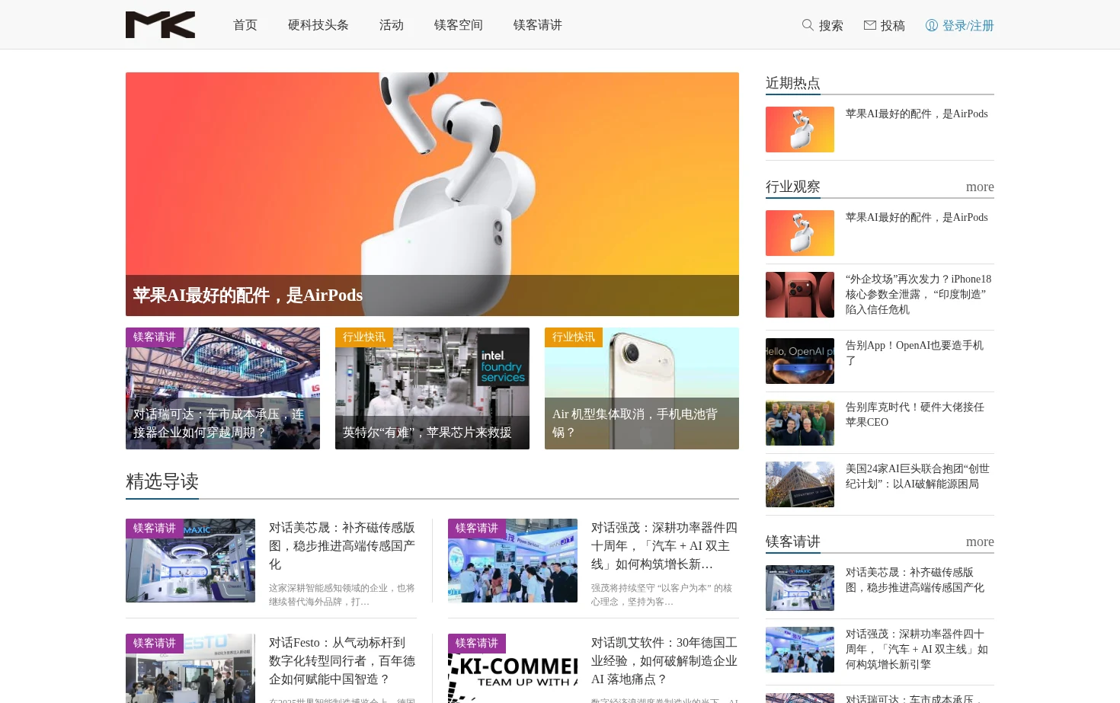Open the AI giants building thumbnail
The height and width of the screenshot is (703, 1120).
pos(800,484)
